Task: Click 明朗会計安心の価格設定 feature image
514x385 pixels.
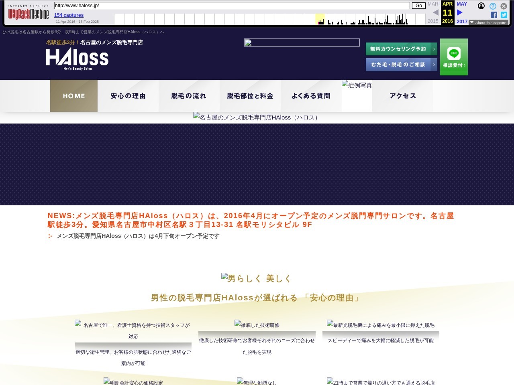Action: pos(133,381)
